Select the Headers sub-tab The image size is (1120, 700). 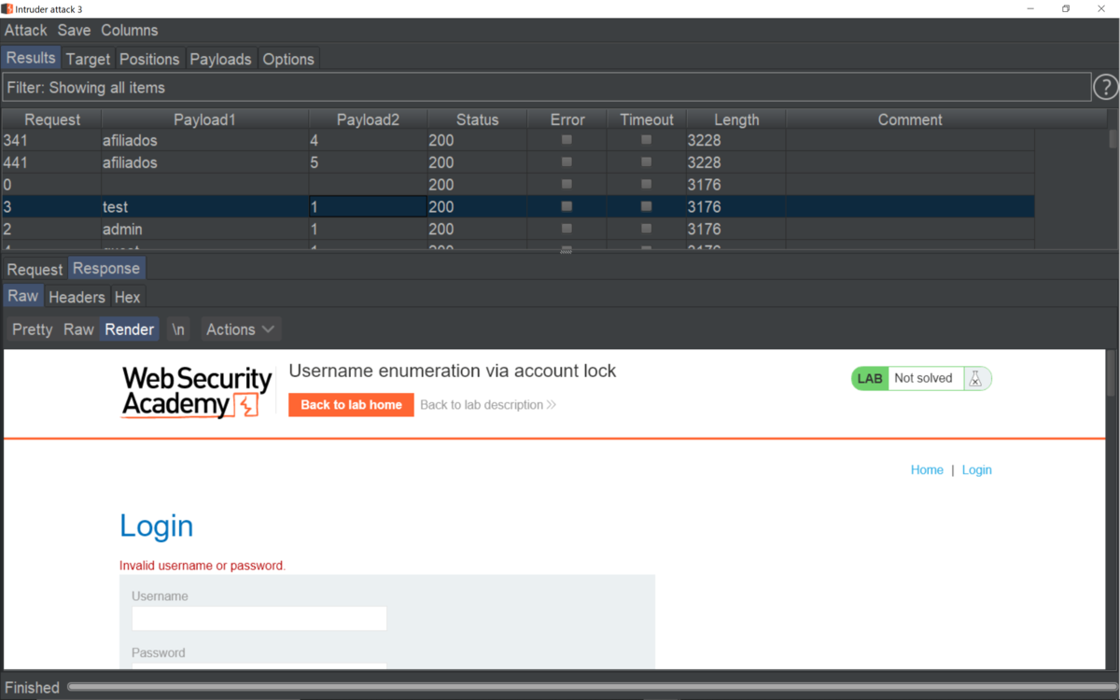click(77, 297)
